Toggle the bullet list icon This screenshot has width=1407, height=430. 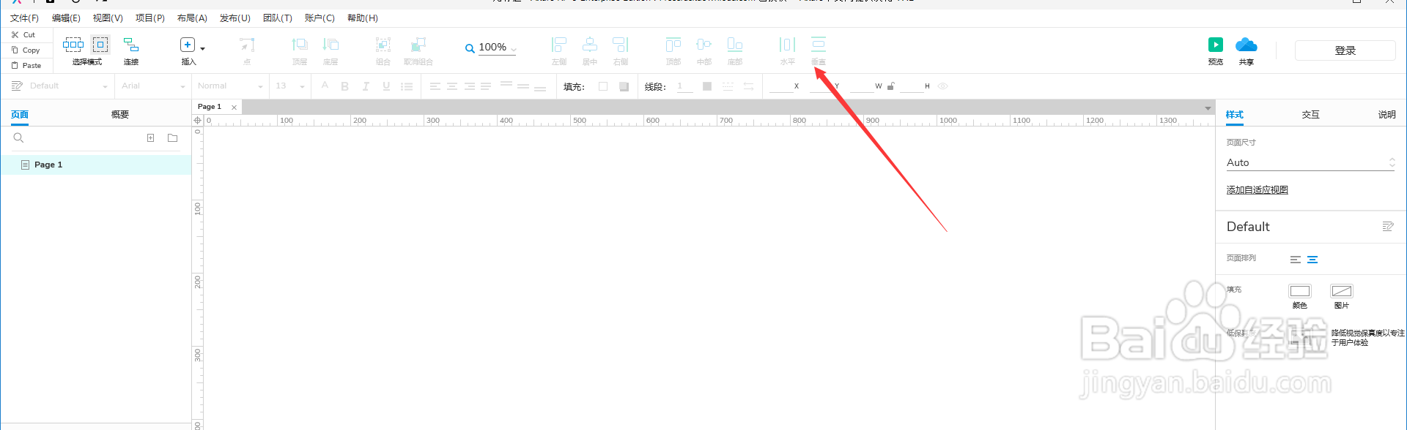coord(407,86)
